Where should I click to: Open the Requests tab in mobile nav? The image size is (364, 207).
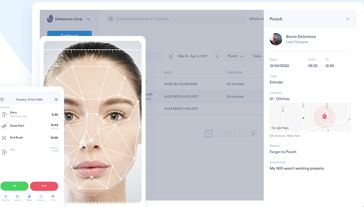click(x=41, y=198)
